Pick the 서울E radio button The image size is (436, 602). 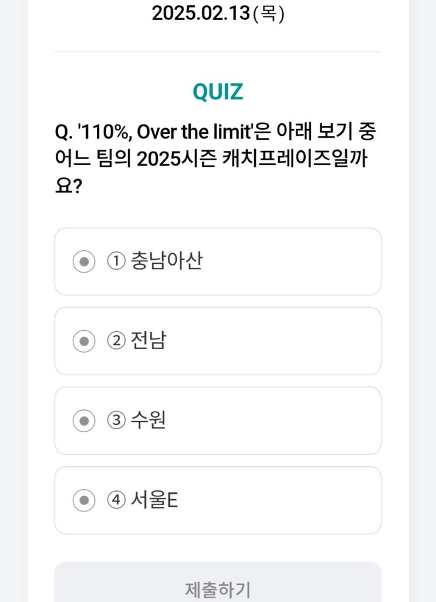pyautogui.click(x=84, y=501)
